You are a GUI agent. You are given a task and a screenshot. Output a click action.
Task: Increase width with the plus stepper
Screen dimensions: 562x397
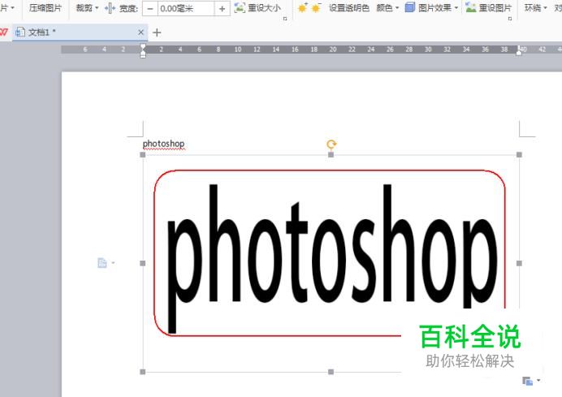223,9
